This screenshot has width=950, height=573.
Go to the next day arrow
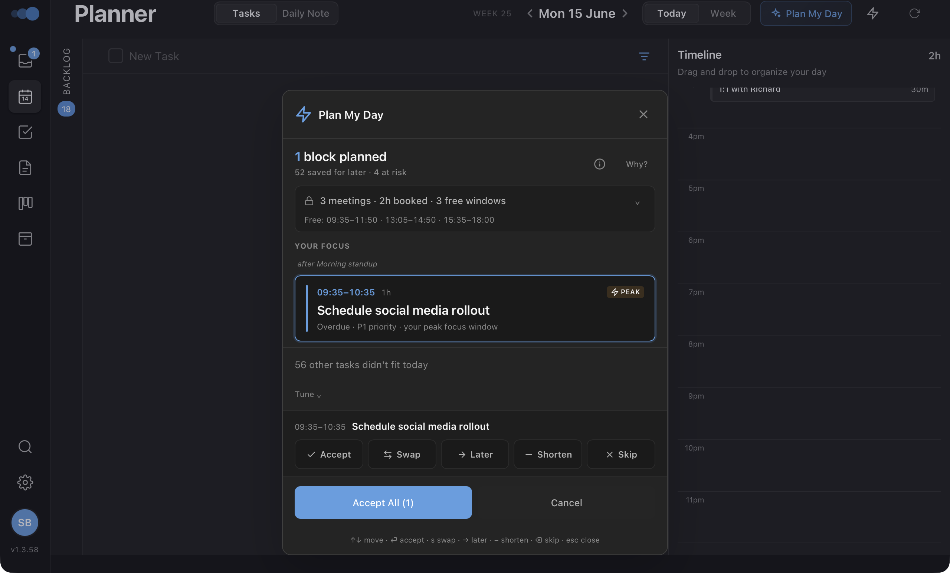click(625, 13)
